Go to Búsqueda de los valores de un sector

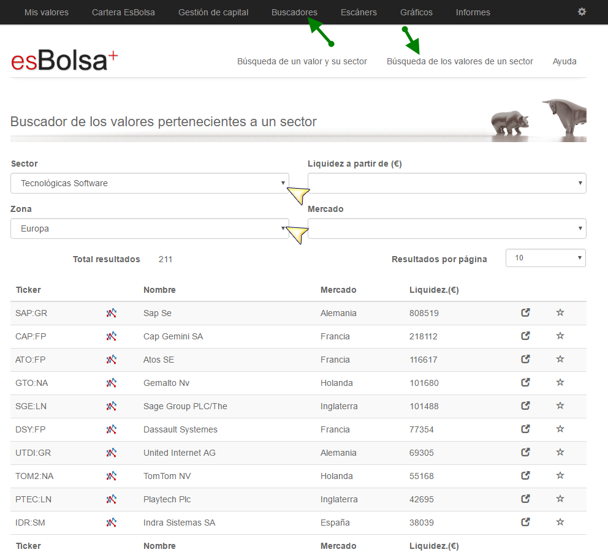460,61
